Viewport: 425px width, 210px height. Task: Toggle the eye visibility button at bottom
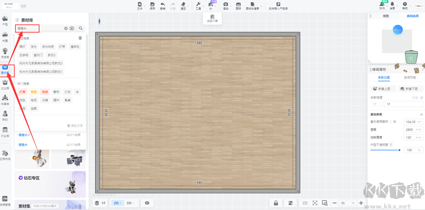pos(147,203)
